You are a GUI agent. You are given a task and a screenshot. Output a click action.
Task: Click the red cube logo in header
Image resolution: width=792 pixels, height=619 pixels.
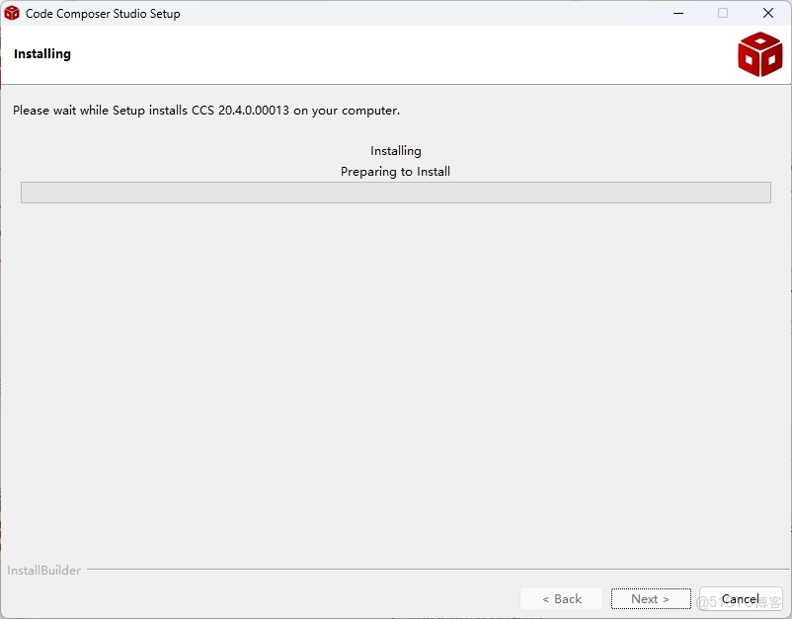click(759, 54)
